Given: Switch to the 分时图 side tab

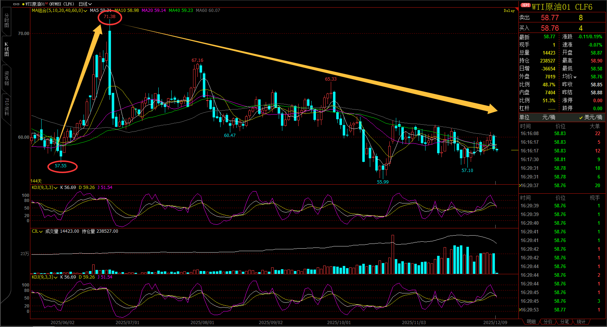Looking at the screenshot, I should click(7, 21).
